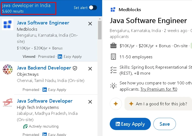This screenshot has width=192, height=136.
Task: Click the Easy Apply button
Action: [130, 124]
